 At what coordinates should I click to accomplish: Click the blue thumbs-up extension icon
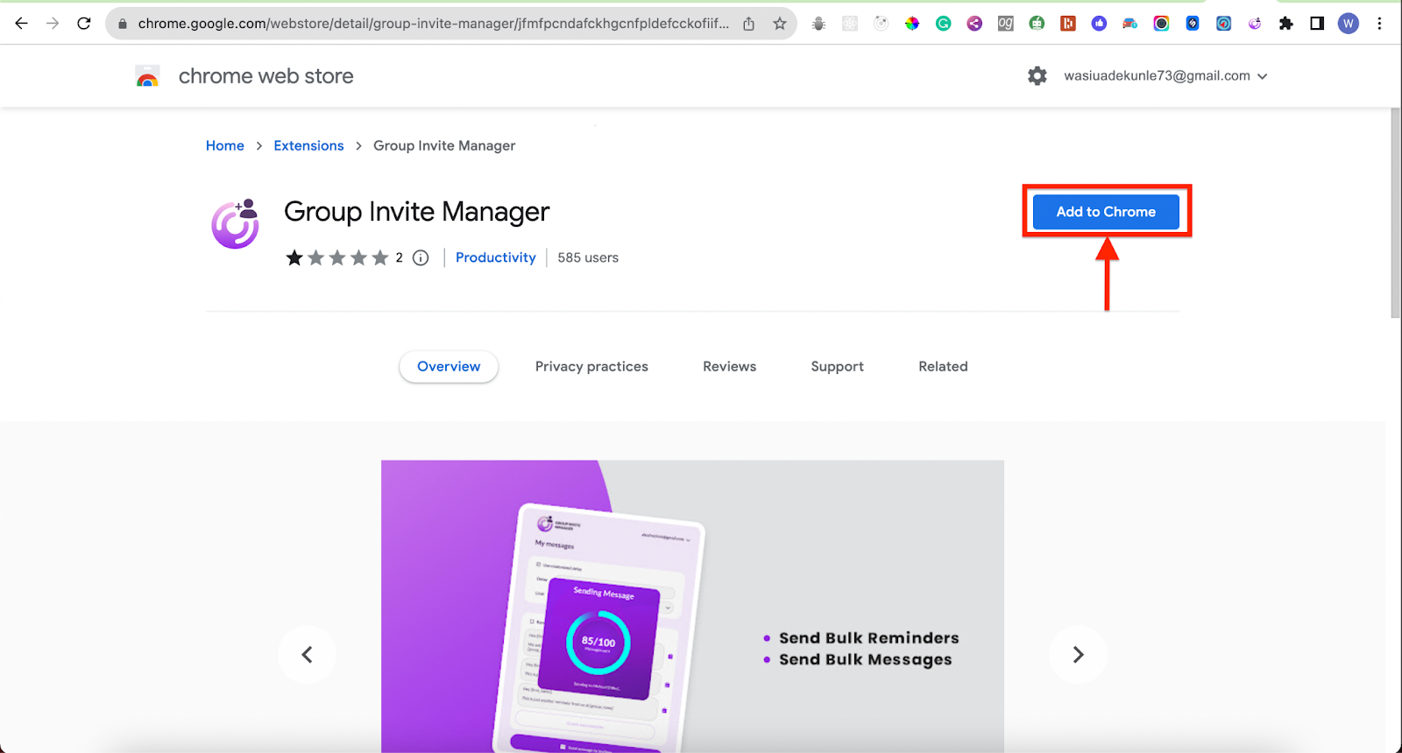pos(1099,24)
